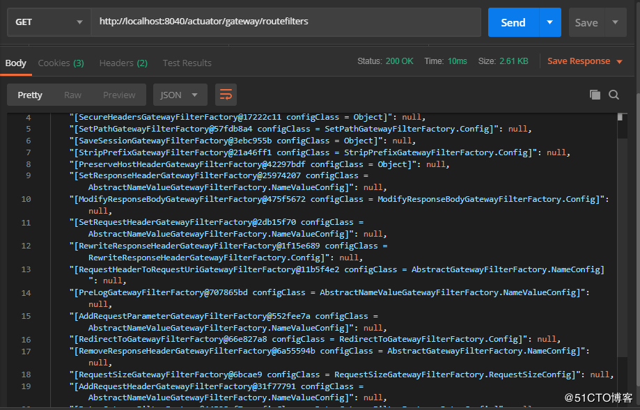Open the Test Results tab
Viewport: 640px width, 410px height.
tap(187, 63)
